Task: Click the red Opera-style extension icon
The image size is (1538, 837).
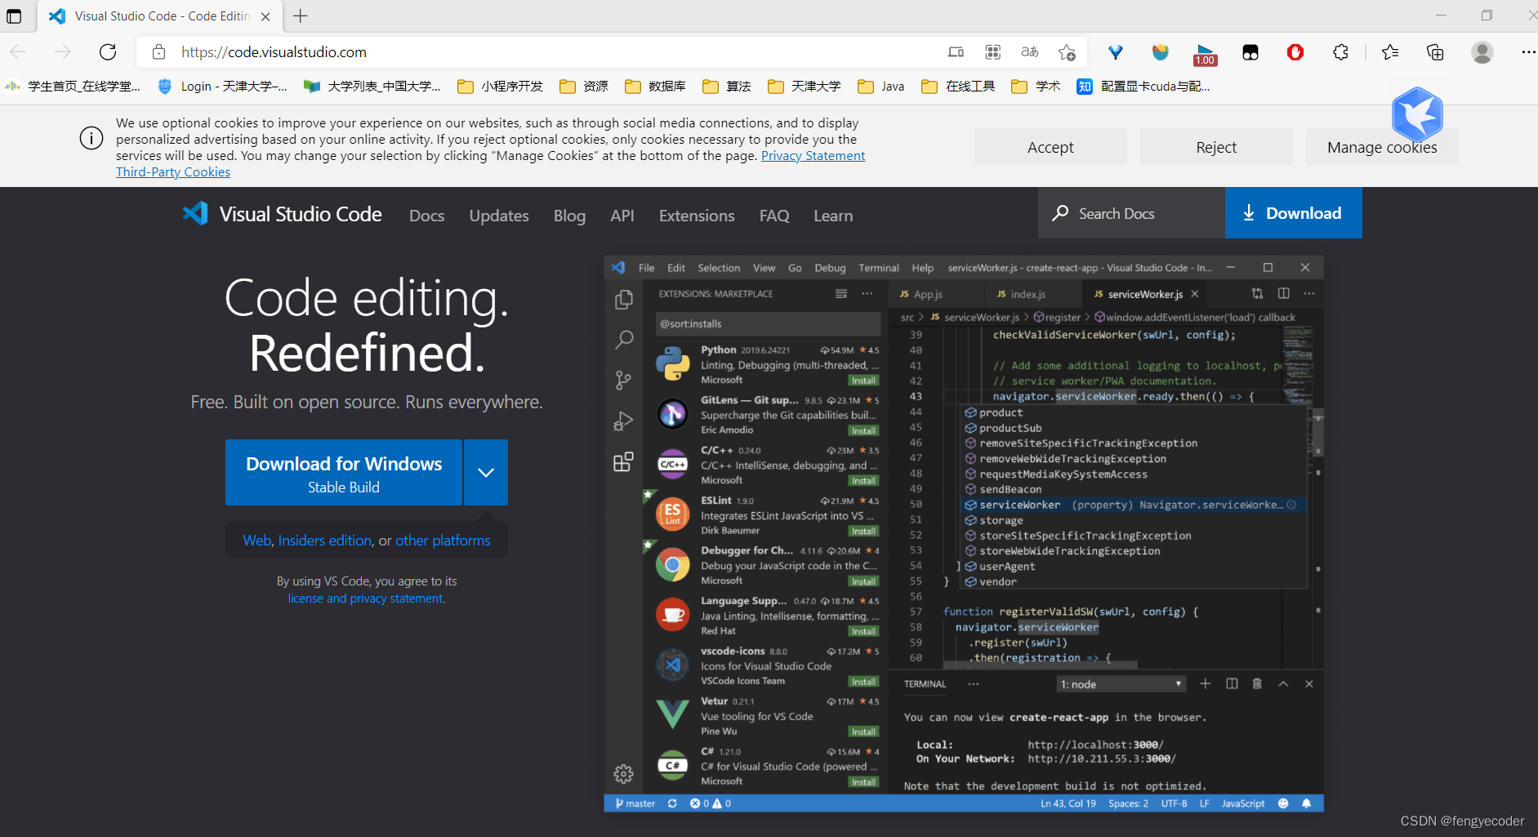Action: (x=1295, y=52)
